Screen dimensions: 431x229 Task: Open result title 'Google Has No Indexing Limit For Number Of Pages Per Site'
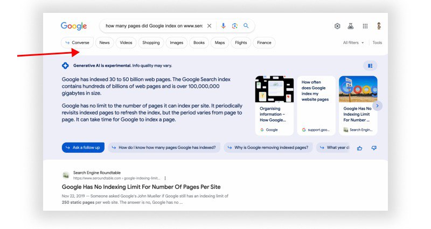coord(141,187)
